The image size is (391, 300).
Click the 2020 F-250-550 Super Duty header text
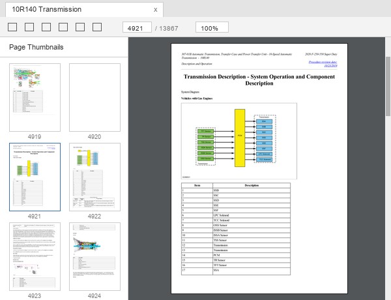321,54
